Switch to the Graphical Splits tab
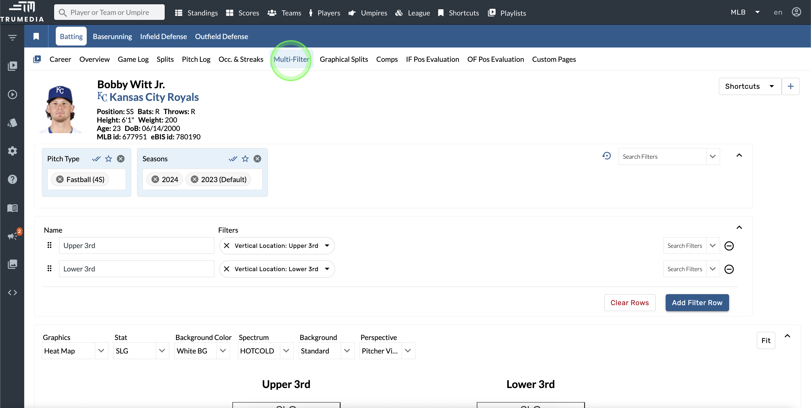 click(344, 59)
